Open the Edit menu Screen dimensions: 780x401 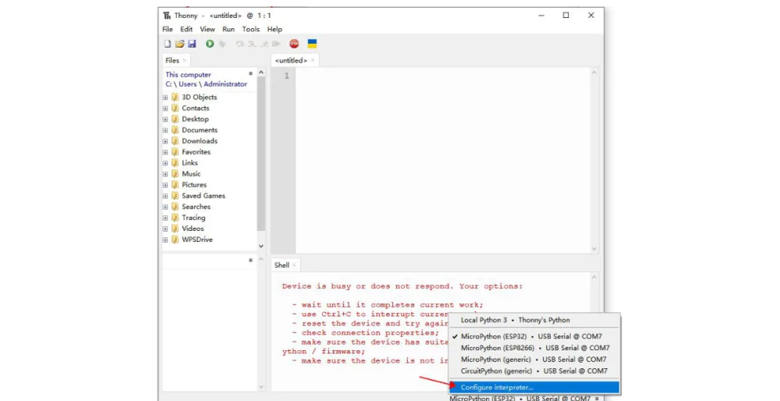pyautogui.click(x=186, y=30)
